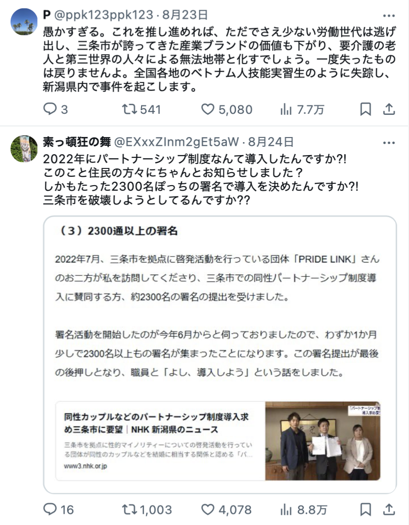Screen dimensions: 409x525
Task: Share 素っ頓狂の舞's tweet
Action: click(x=389, y=510)
